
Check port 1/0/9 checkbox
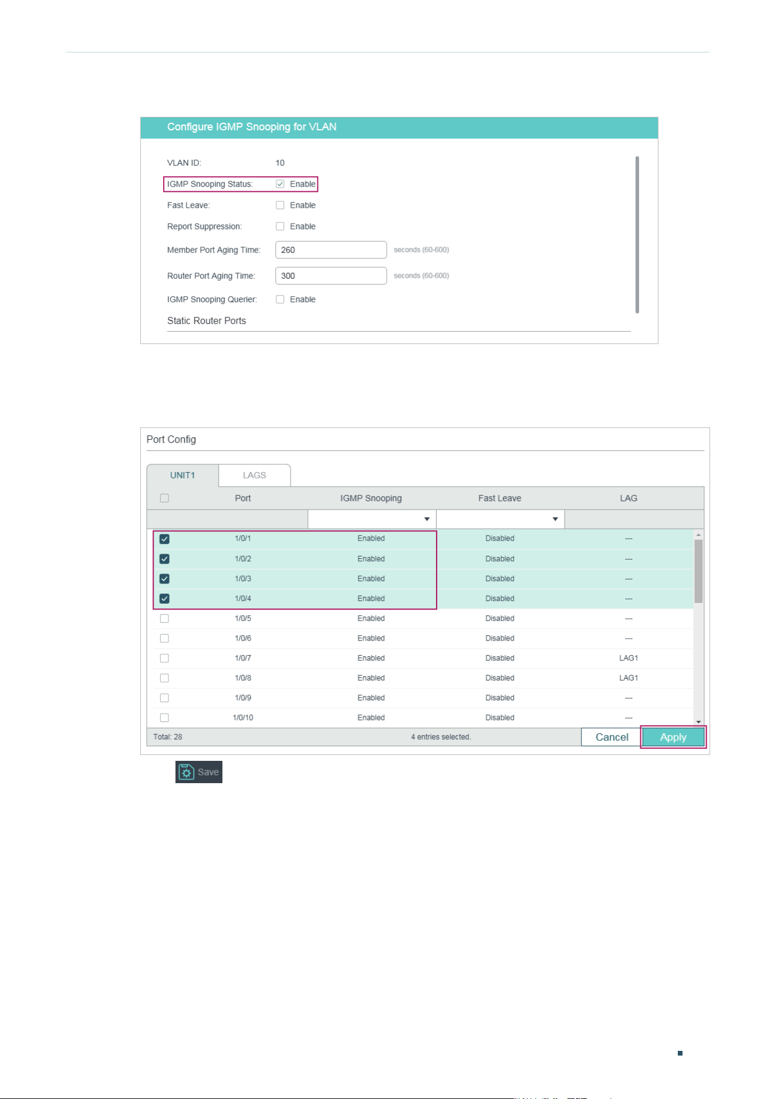click(x=164, y=698)
